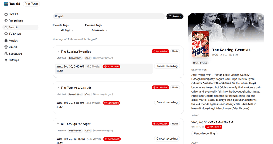This screenshot has height=144, width=273.
Task: Collapse All Through the Night card
Action: [58, 124]
